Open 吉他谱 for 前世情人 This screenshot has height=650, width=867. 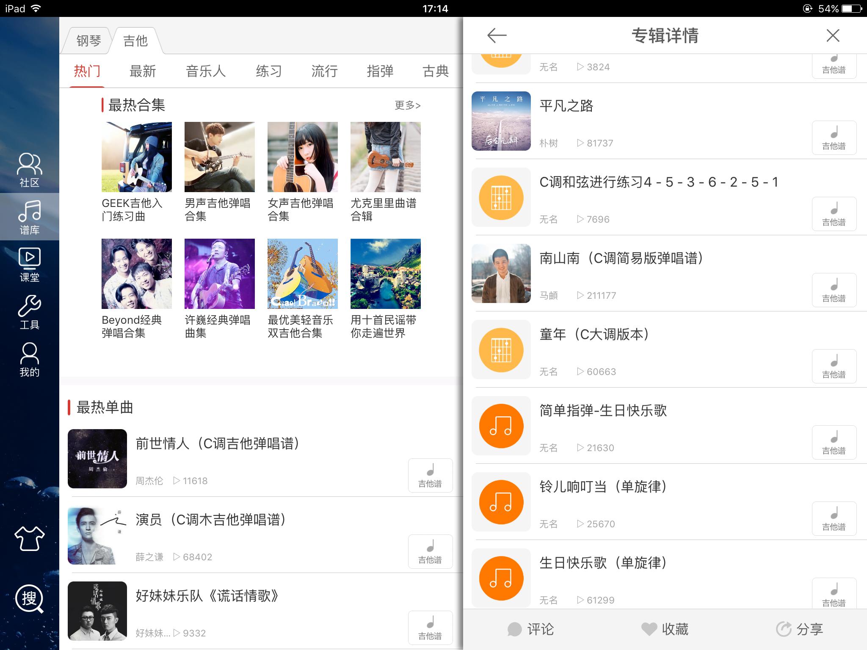click(x=430, y=475)
